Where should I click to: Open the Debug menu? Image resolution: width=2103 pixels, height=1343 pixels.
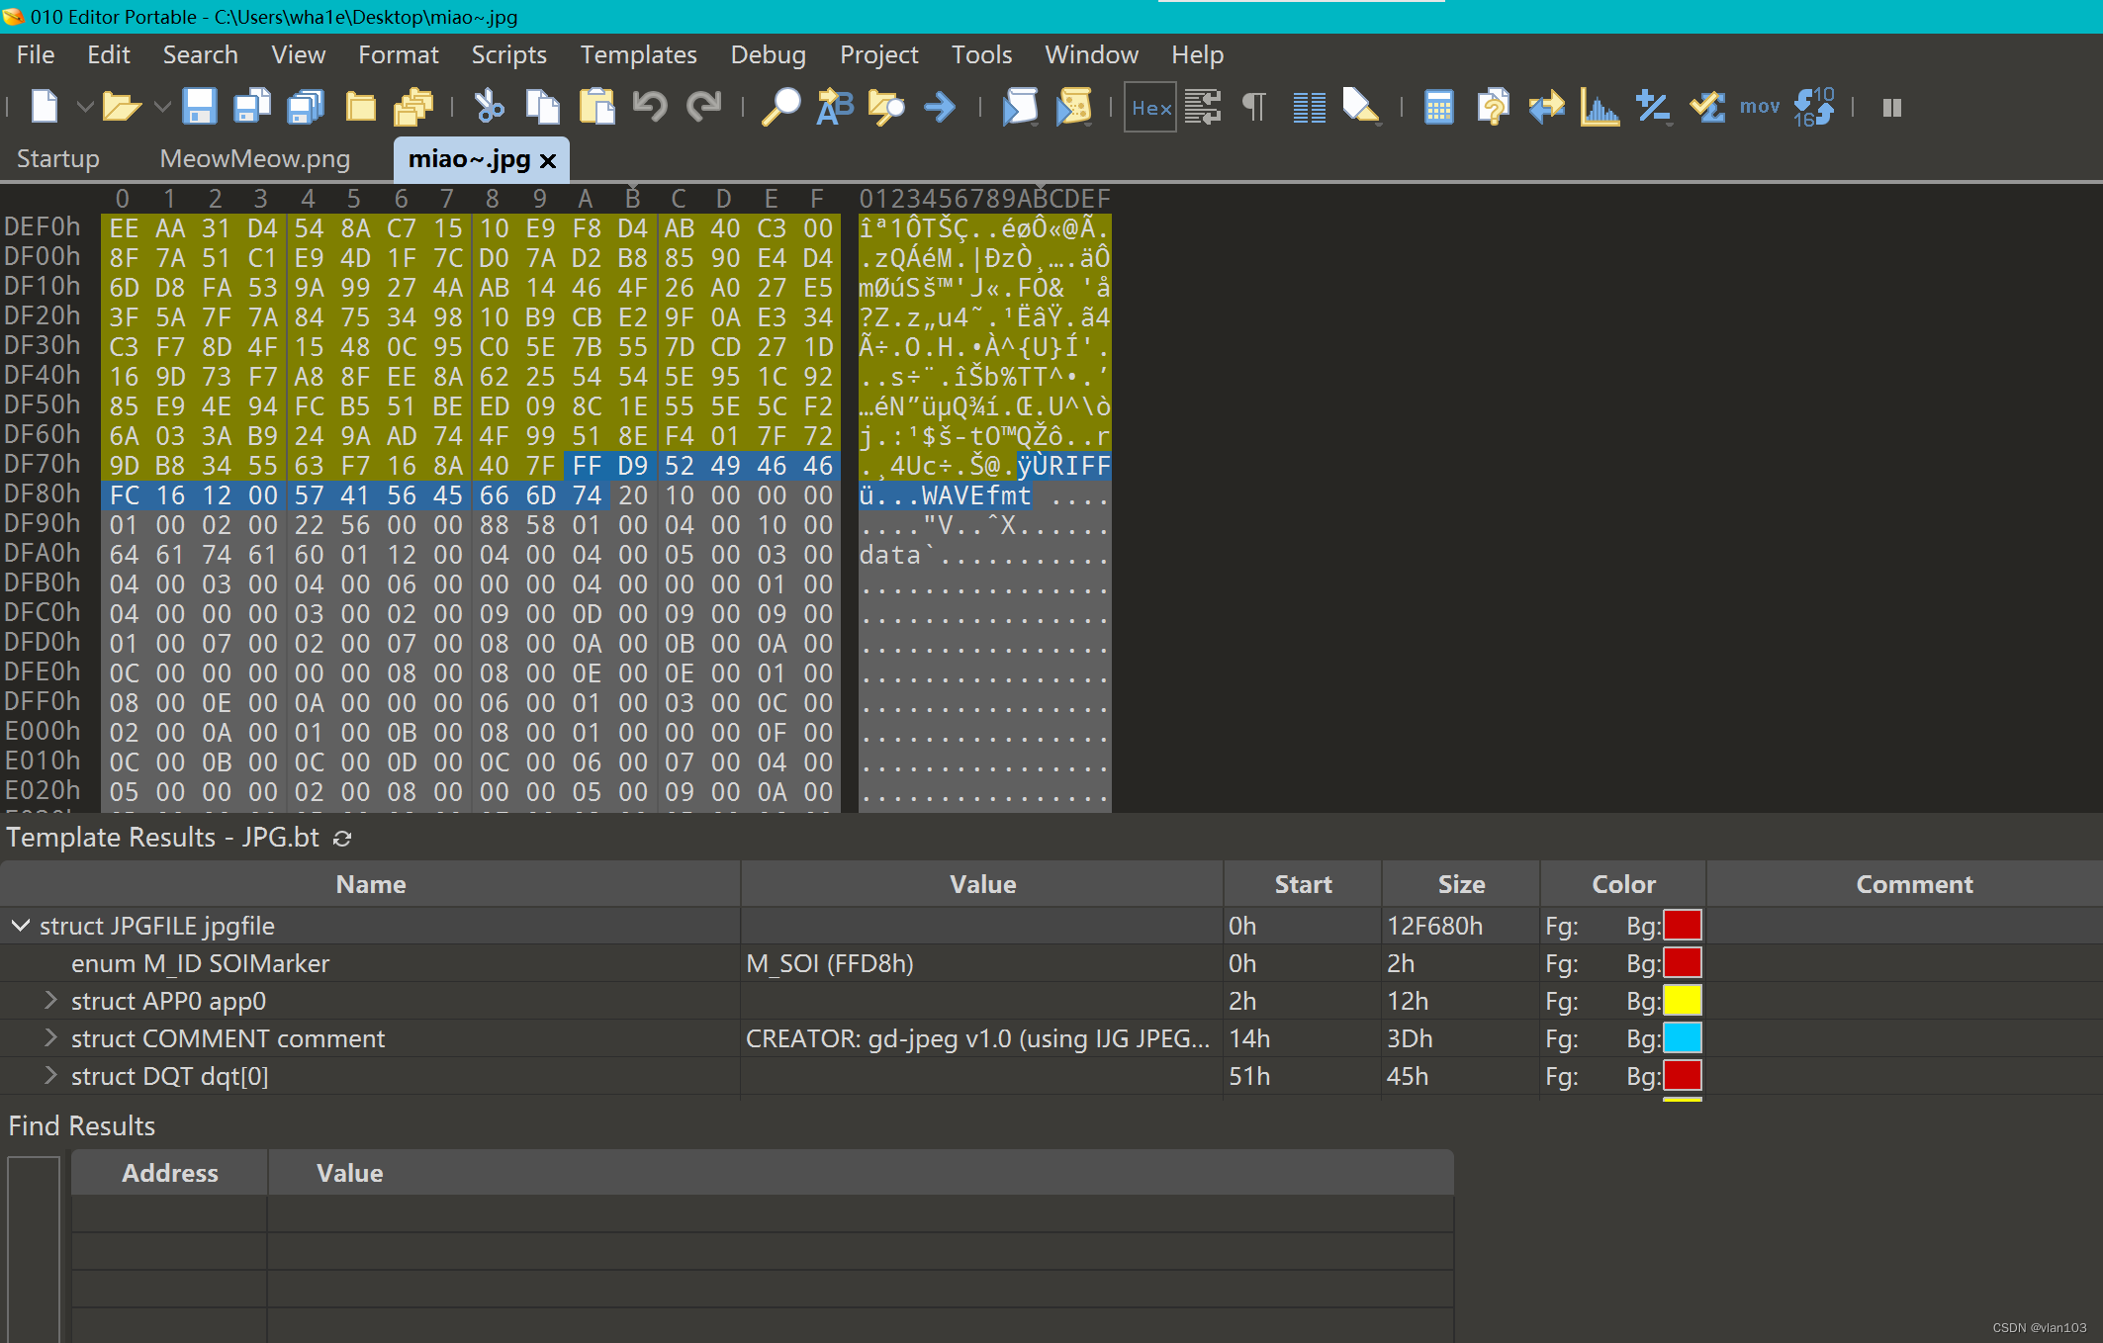(768, 54)
